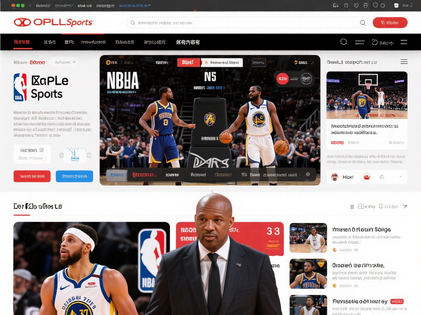
Task: Select the red highlighted tab atop hero video
Action: [x=188, y=62]
